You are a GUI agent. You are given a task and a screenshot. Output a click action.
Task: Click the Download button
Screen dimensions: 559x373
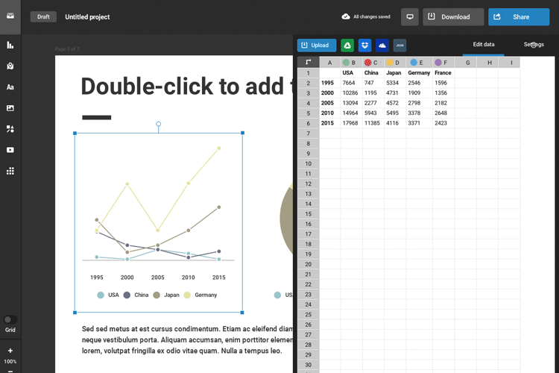tap(453, 16)
